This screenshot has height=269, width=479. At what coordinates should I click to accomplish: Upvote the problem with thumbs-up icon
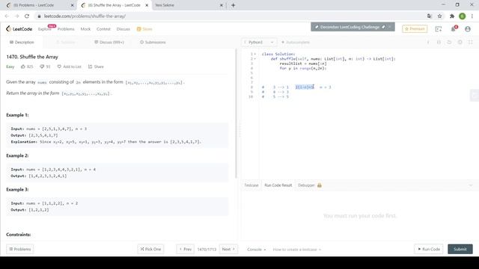coord(23,67)
